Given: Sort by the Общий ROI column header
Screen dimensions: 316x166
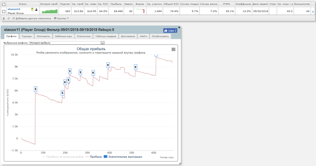Looking at the screenshot, I should coord(171,4).
